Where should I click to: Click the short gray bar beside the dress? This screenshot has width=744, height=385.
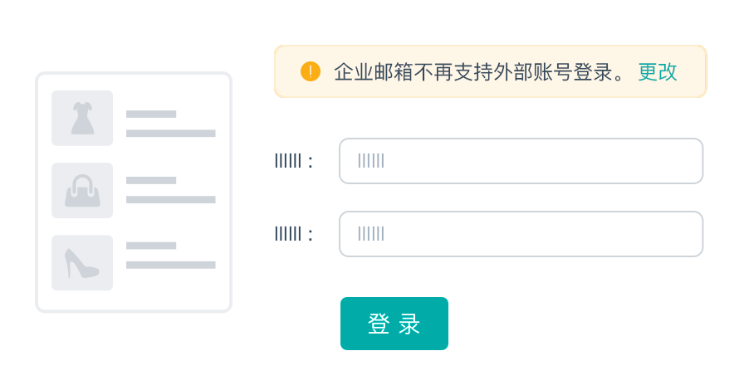click(x=151, y=114)
